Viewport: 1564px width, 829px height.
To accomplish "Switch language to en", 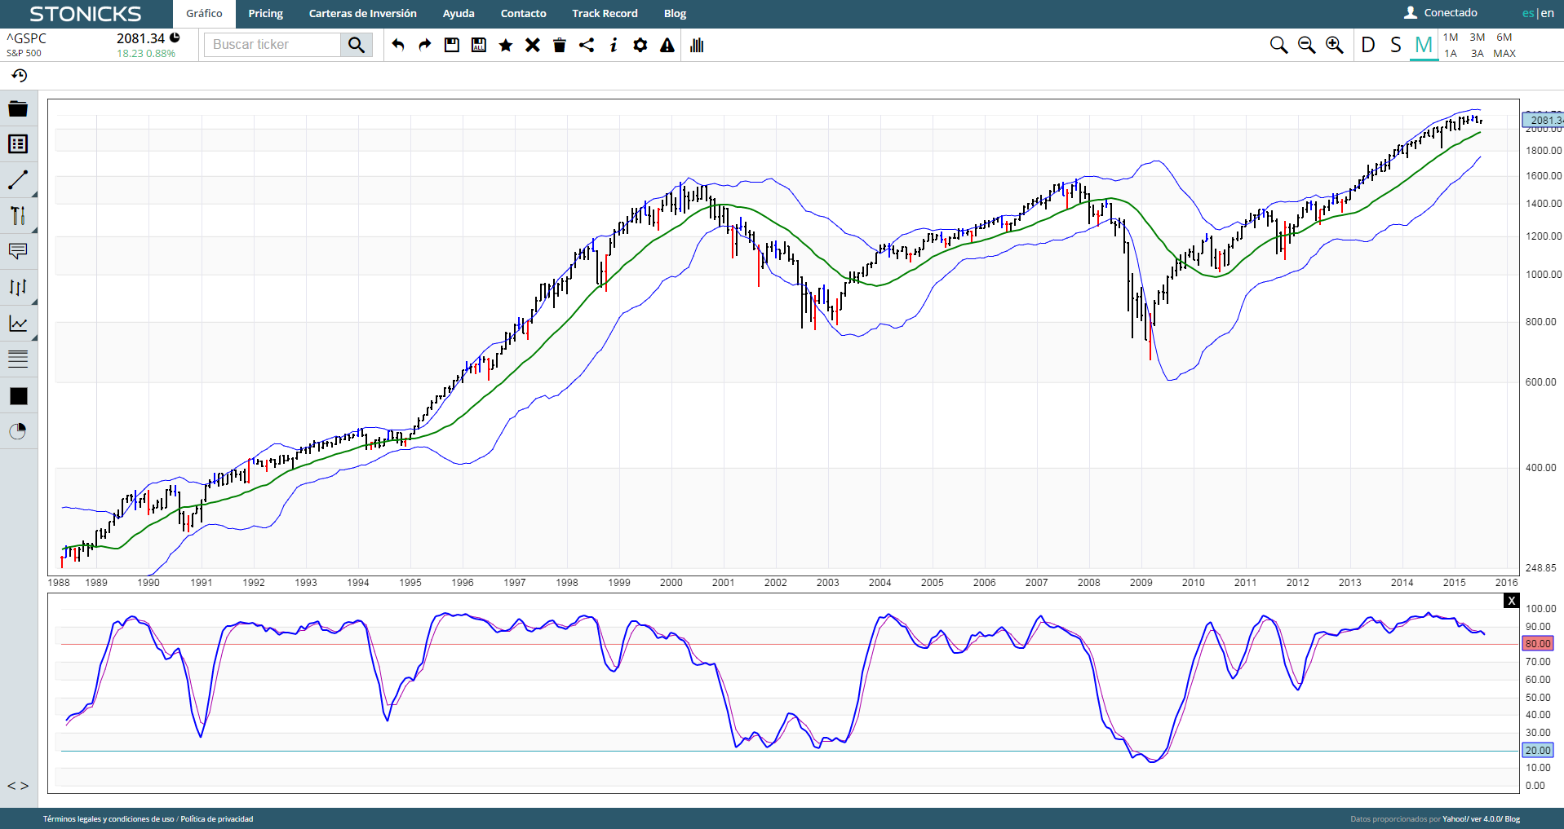I will pos(1548,13).
